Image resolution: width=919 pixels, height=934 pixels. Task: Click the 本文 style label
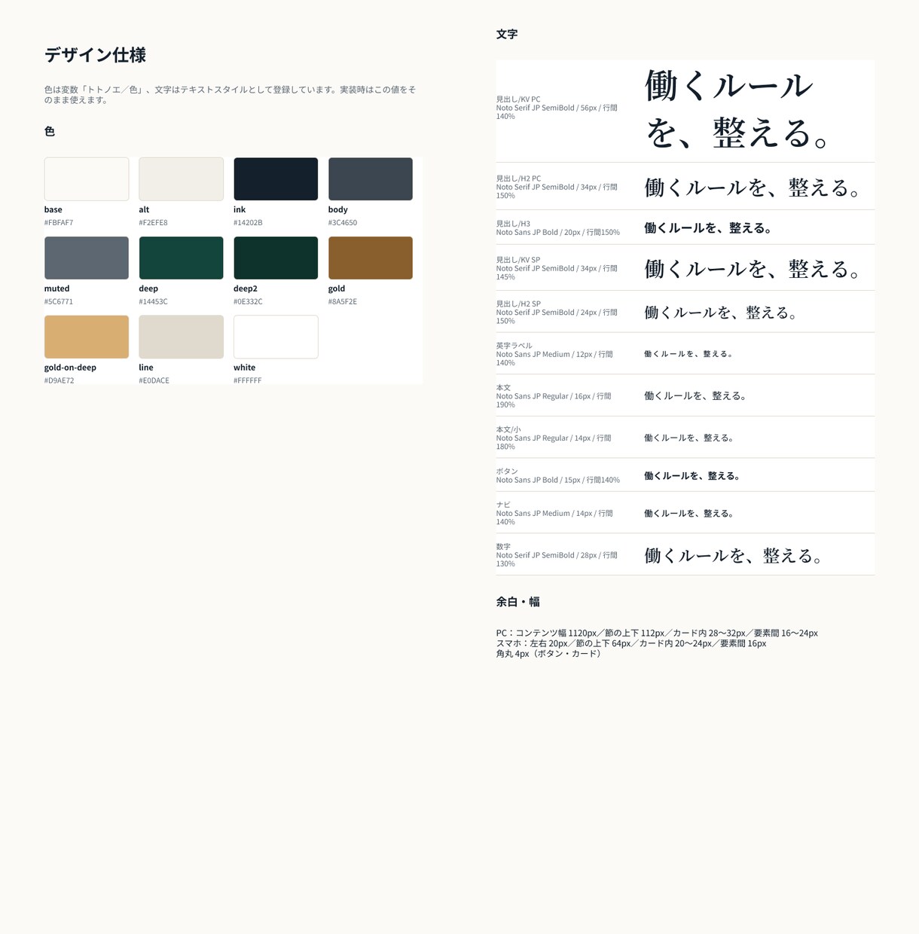click(x=503, y=387)
